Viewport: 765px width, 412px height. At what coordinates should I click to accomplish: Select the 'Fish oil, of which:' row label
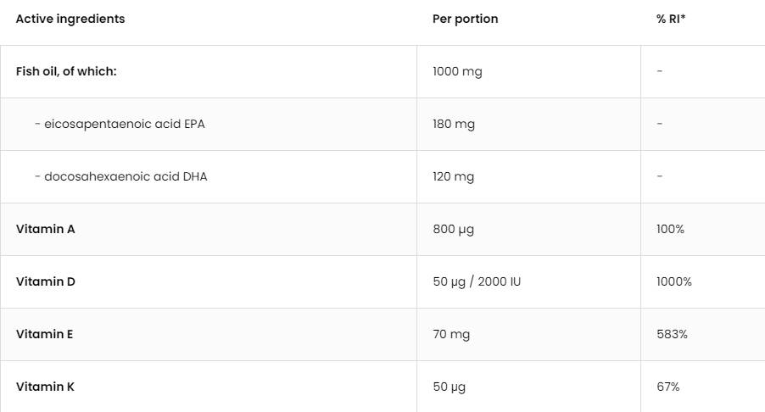(66, 72)
